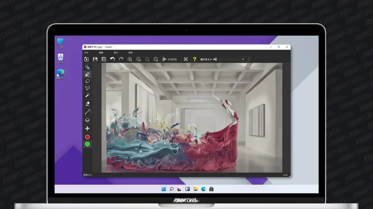Select the Move tool with four arrows
Image resolution: width=373 pixels, height=209 pixels.
(87, 128)
